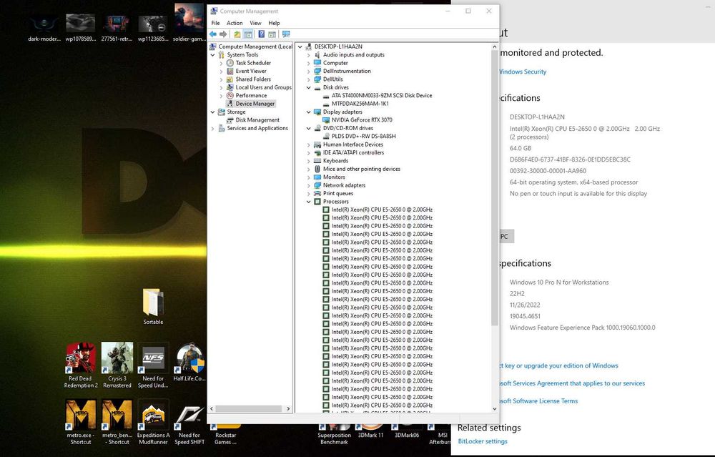Image resolution: width=715 pixels, height=457 pixels.
Task: Collapse the System Tools tree node
Action: click(213, 55)
